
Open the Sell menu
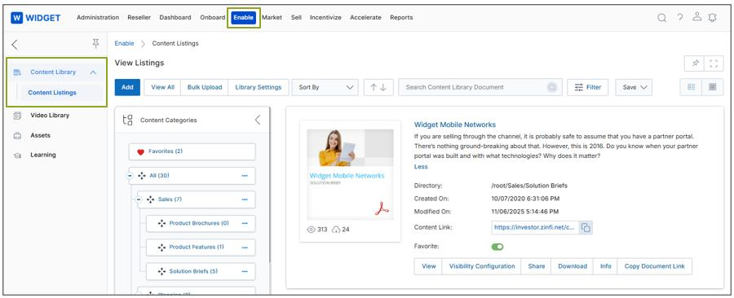click(x=296, y=18)
